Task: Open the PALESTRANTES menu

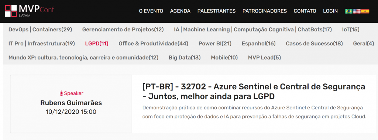Action: click(x=216, y=11)
